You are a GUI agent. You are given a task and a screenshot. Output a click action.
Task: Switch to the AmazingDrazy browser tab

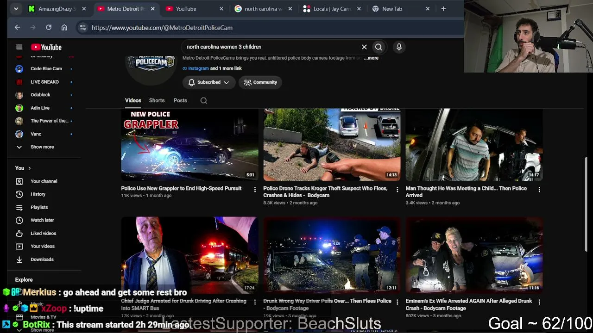57,9
